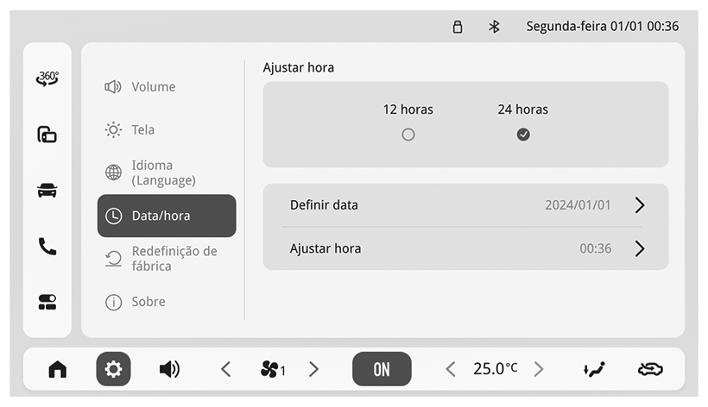
Task: Activate the air recirculation car icon
Action: pyautogui.click(x=650, y=369)
